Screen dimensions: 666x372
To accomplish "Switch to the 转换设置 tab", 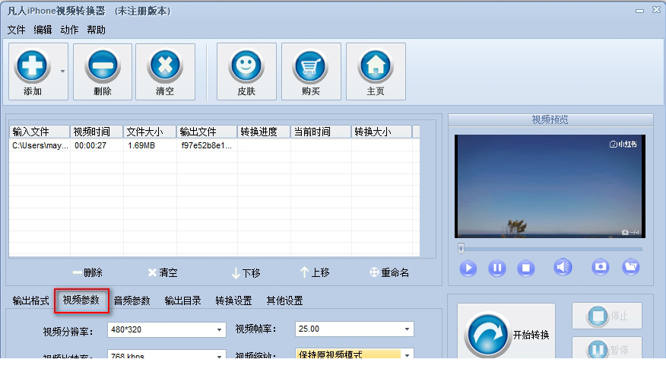I will click(233, 300).
